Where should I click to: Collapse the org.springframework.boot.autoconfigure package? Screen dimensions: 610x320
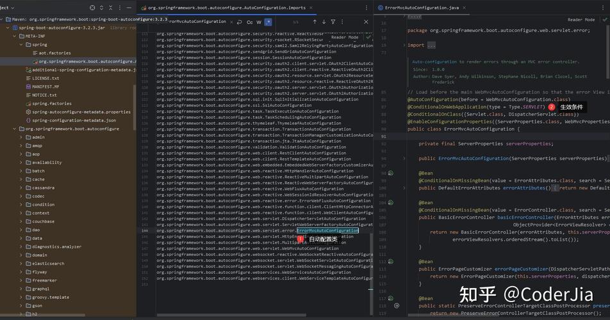coord(14,129)
